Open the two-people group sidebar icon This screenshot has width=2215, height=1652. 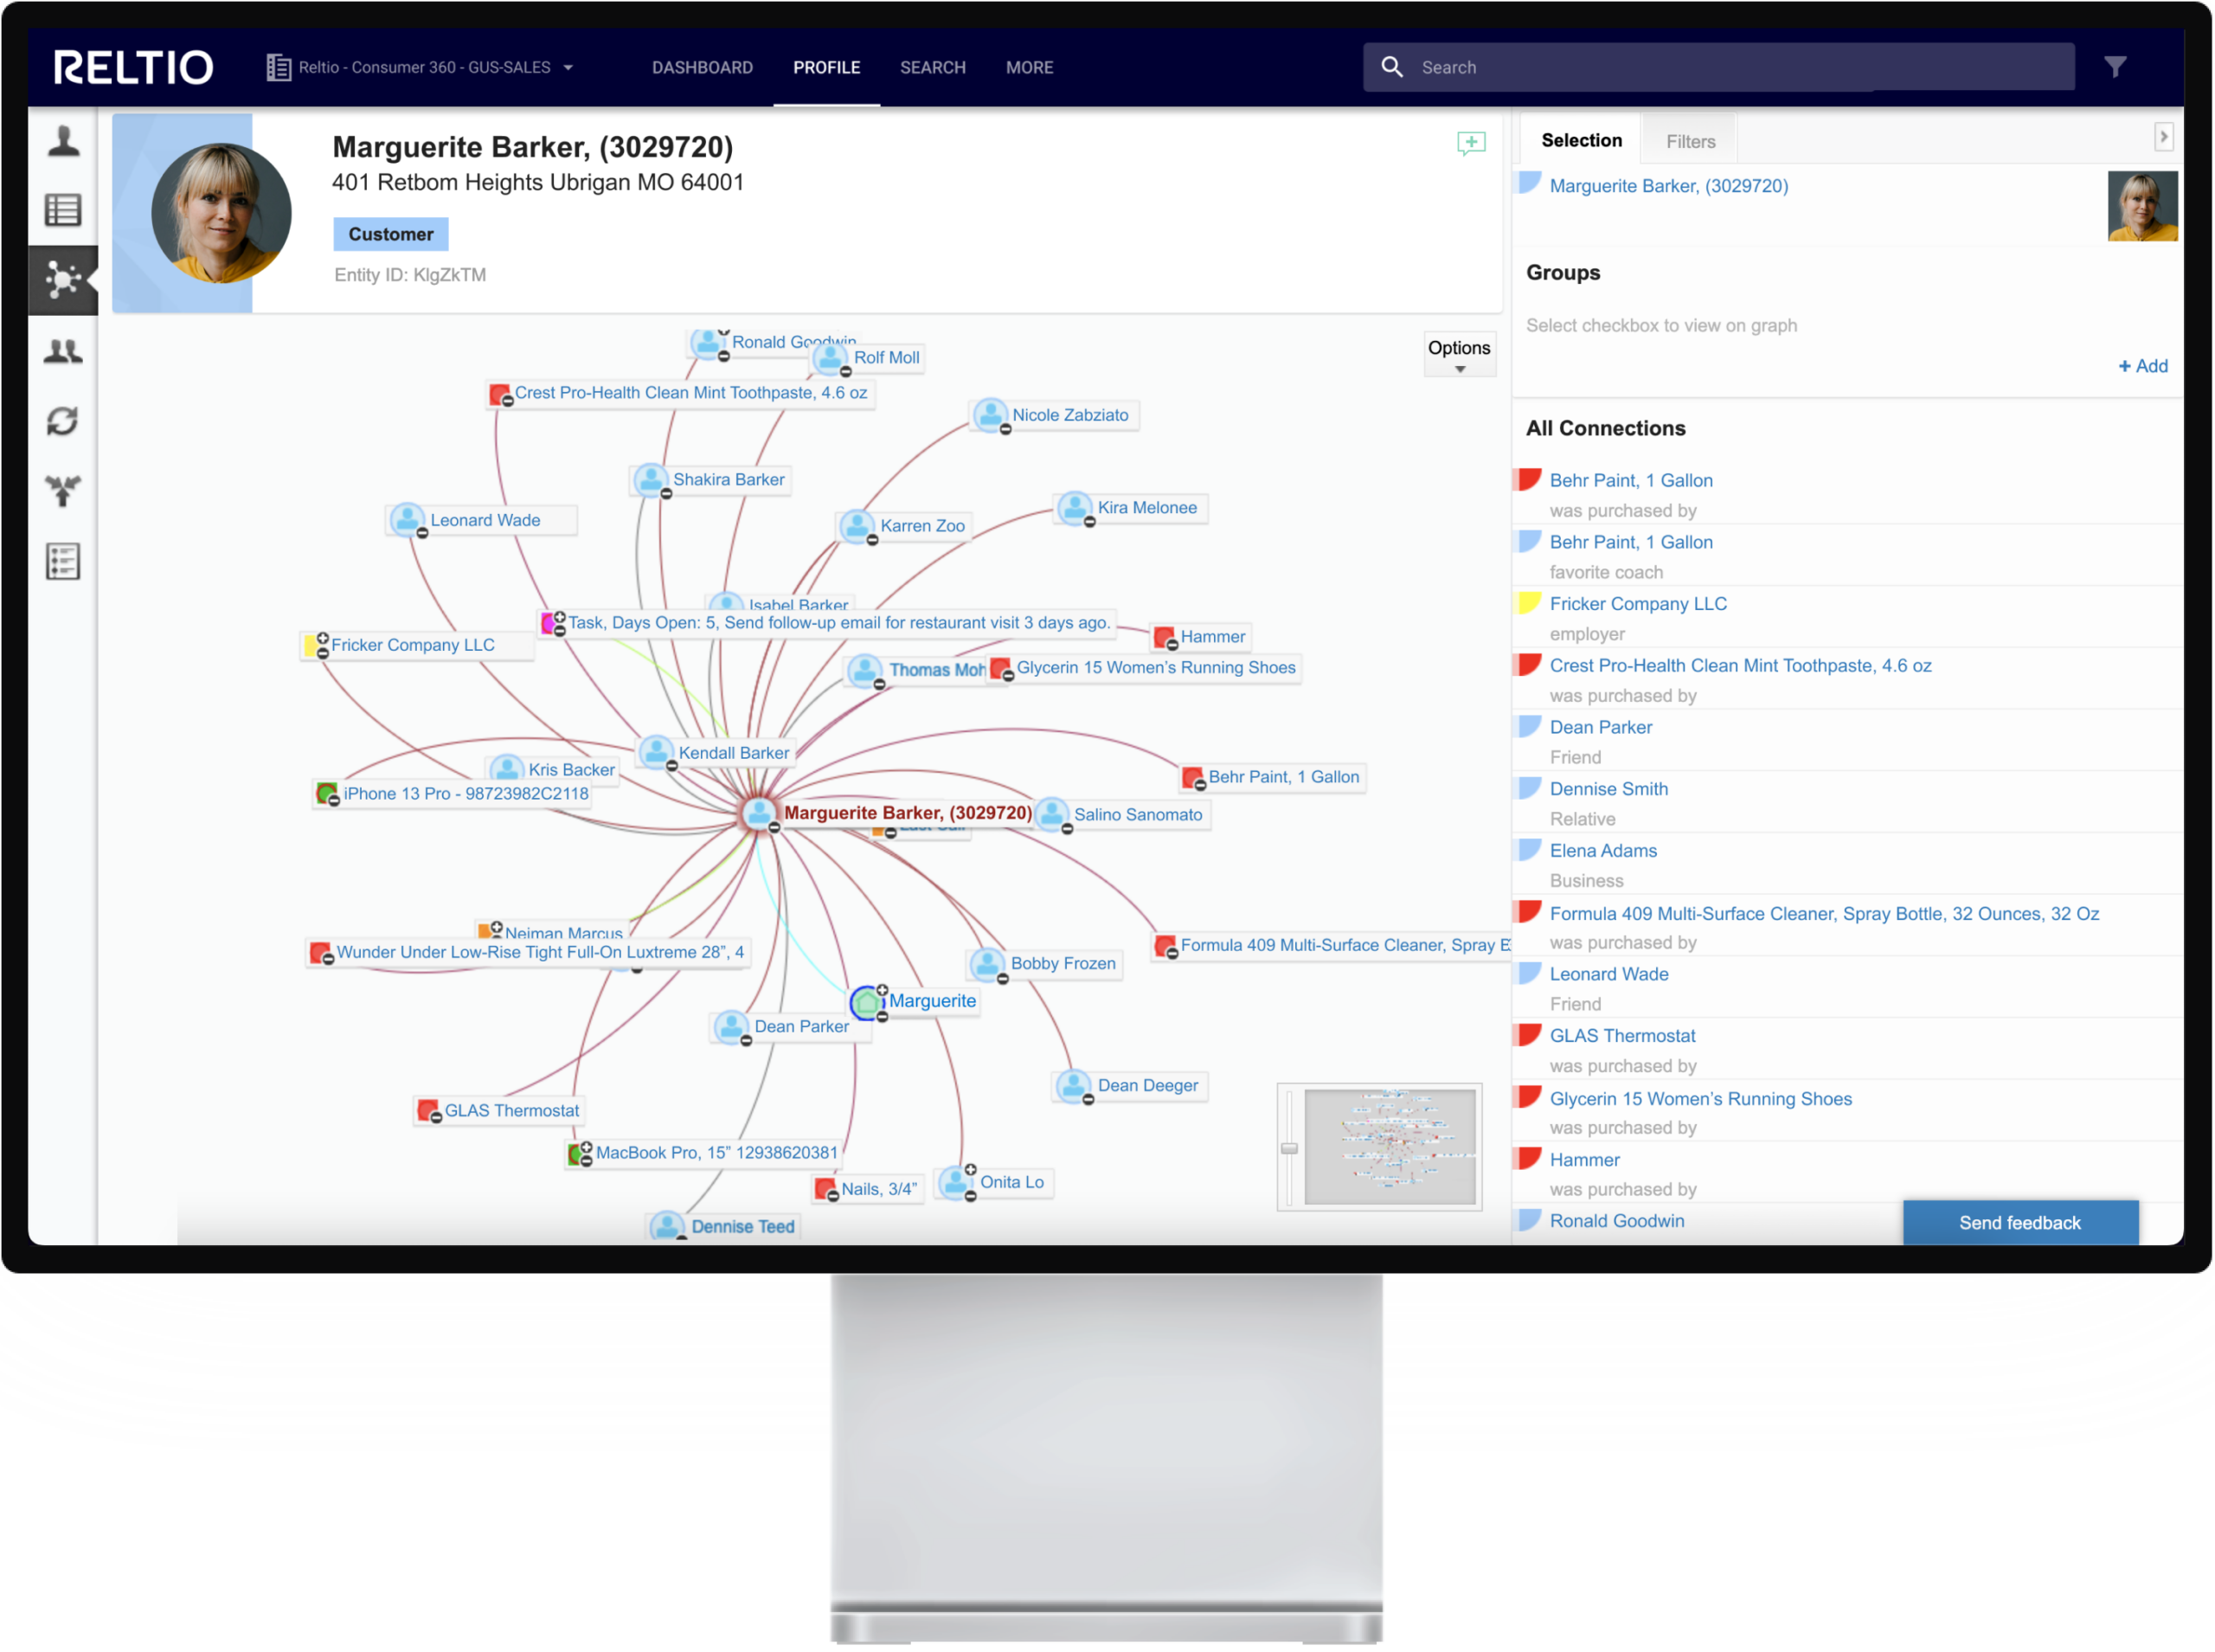[x=63, y=351]
